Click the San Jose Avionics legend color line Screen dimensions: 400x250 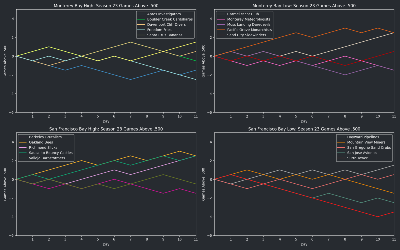tap(341, 153)
